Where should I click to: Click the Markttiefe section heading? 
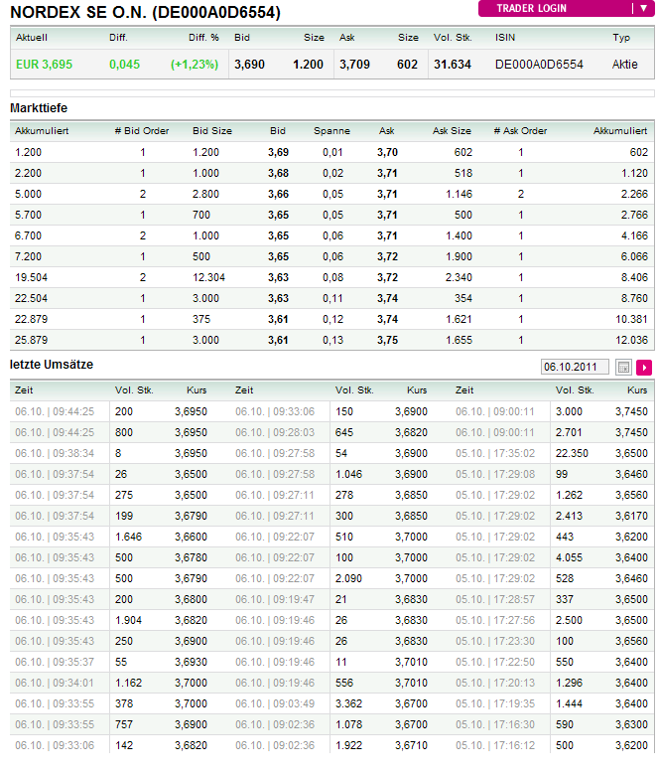tap(39, 107)
